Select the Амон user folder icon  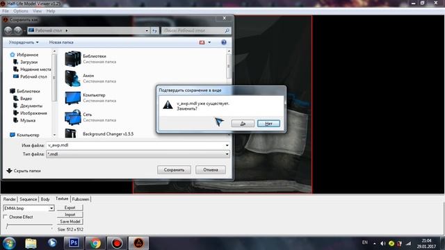coord(73,78)
